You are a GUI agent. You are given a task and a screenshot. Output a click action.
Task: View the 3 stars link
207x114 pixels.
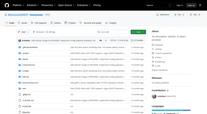pos(157,58)
